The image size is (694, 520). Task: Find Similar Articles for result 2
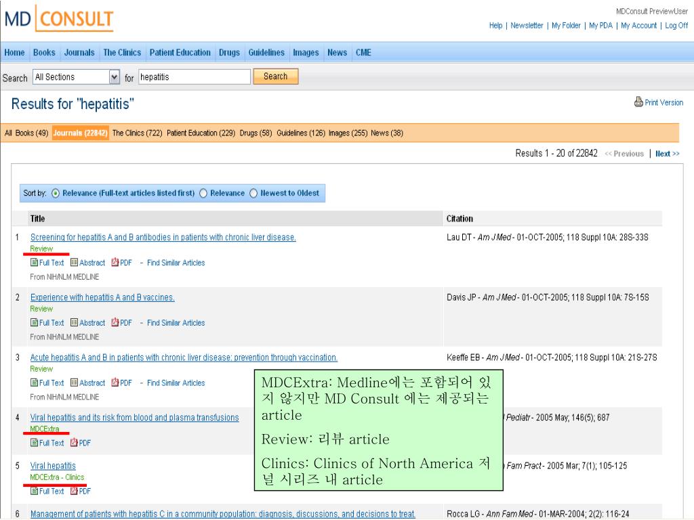(176, 323)
